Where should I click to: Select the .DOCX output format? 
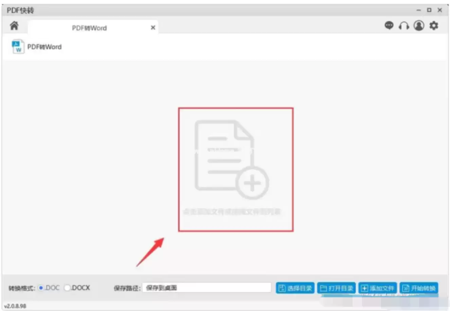pos(67,288)
